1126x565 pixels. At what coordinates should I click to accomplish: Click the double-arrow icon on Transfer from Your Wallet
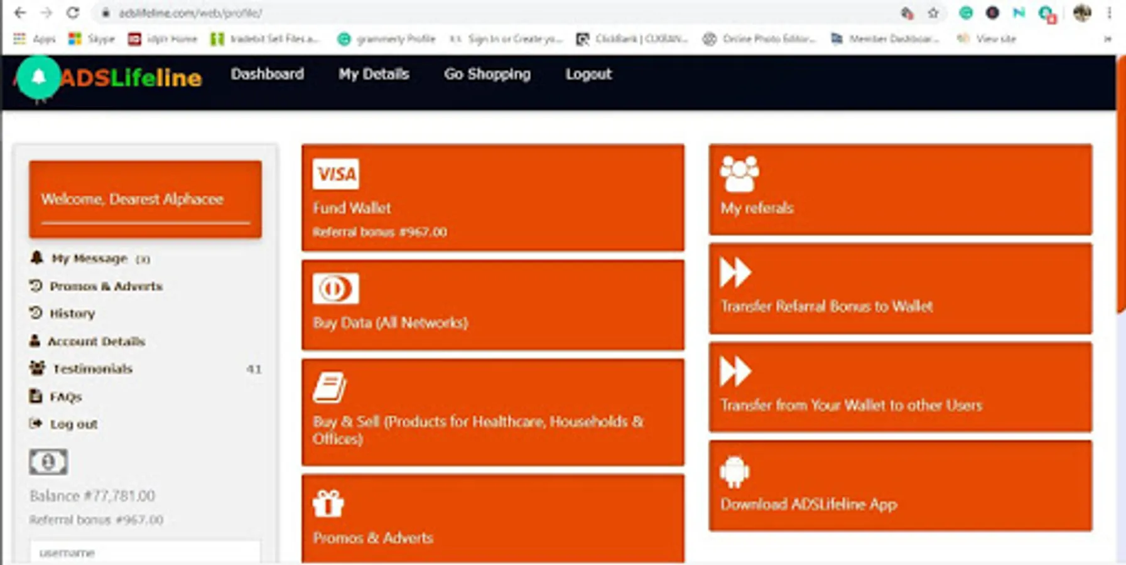coord(735,371)
